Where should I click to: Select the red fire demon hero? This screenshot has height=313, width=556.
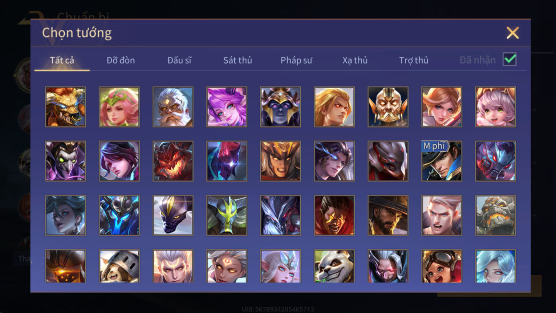(173, 161)
